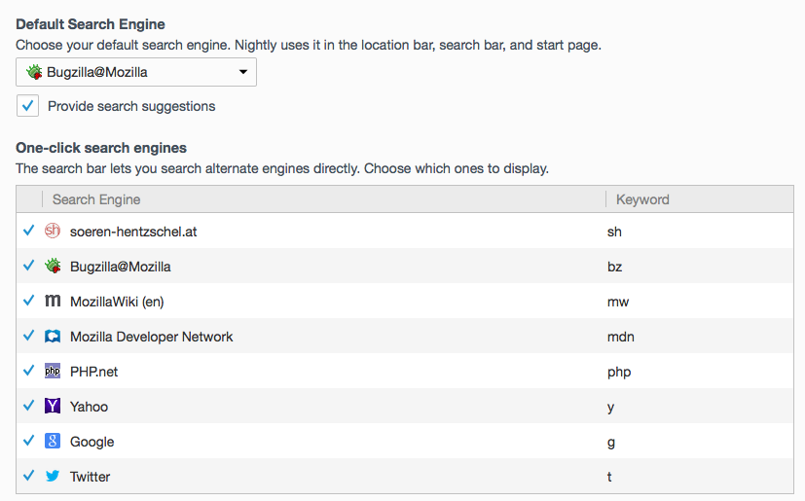Click the PHP.net engine icon

click(x=53, y=372)
